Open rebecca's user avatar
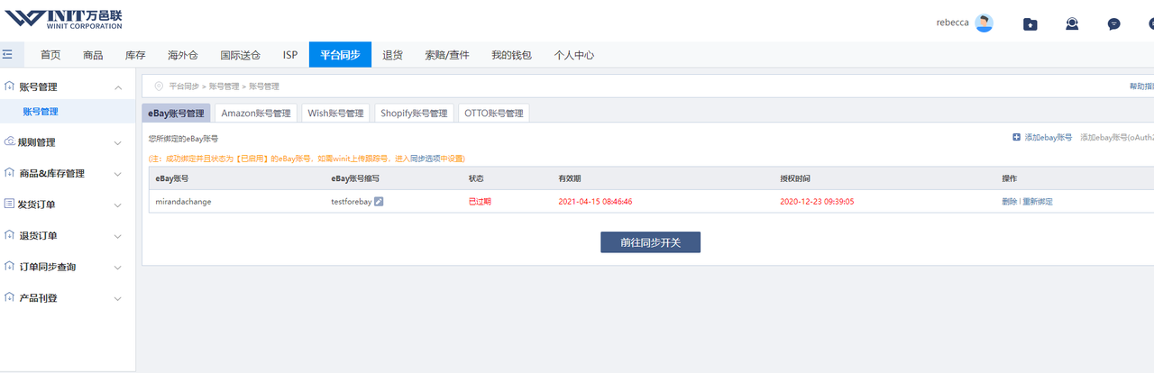This screenshot has height=373, width=1154. (x=984, y=23)
